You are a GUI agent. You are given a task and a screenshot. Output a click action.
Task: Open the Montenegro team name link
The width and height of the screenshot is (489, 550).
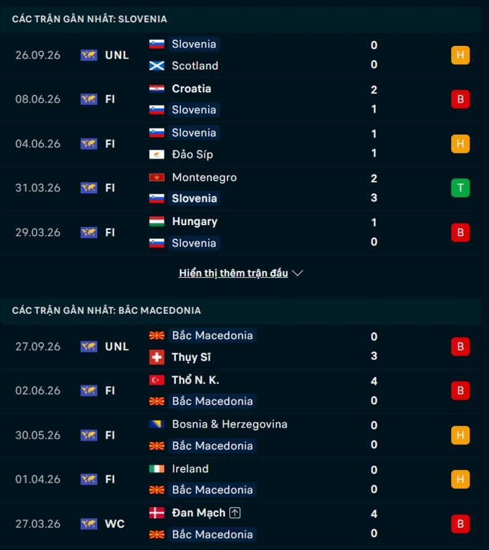click(x=204, y=177)
